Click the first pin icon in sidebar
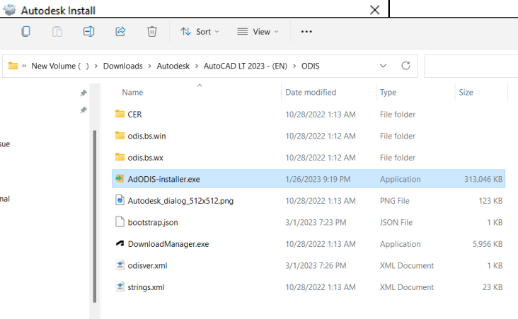The image size is (518, 319). tap(84, 93)
